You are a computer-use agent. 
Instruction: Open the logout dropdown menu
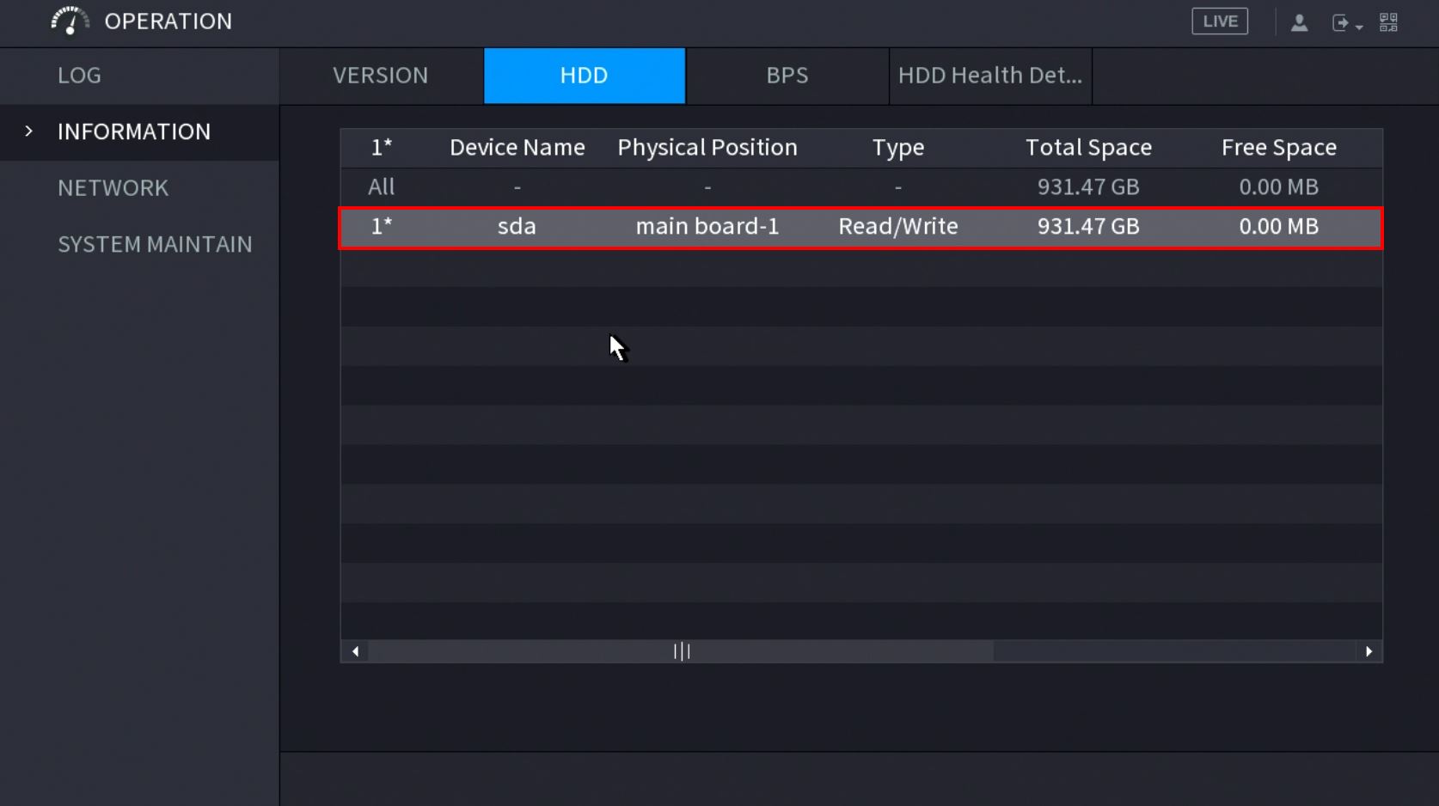click(1346, 23)
